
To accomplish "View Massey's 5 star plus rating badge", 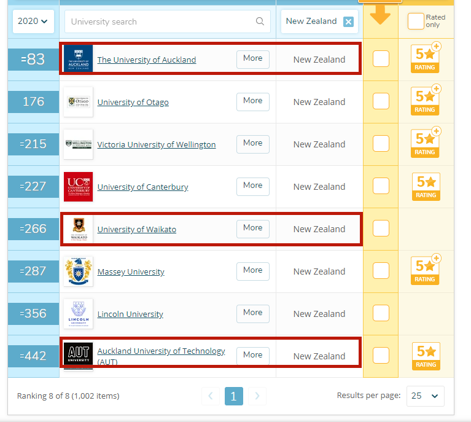I will 426,270.
